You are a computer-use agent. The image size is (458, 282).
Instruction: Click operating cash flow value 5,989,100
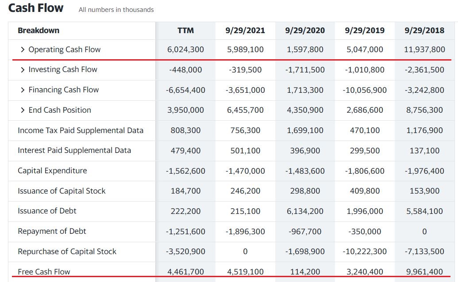coord(245,50)
